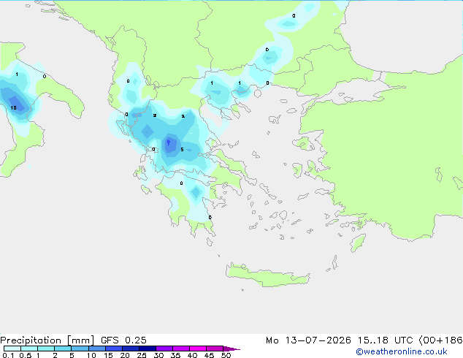Select the 35–40 mm legend color swatch

(x=180, y=349)
